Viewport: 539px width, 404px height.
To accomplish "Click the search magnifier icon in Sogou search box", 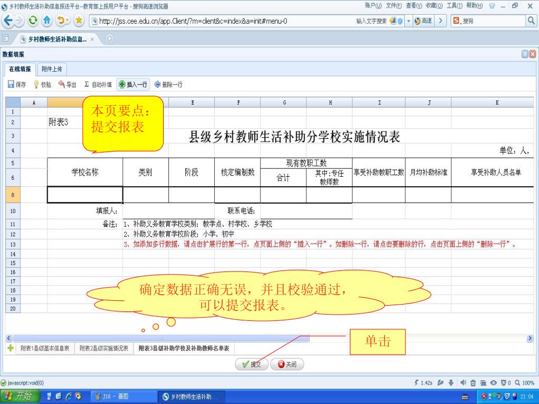I will 531,21.
